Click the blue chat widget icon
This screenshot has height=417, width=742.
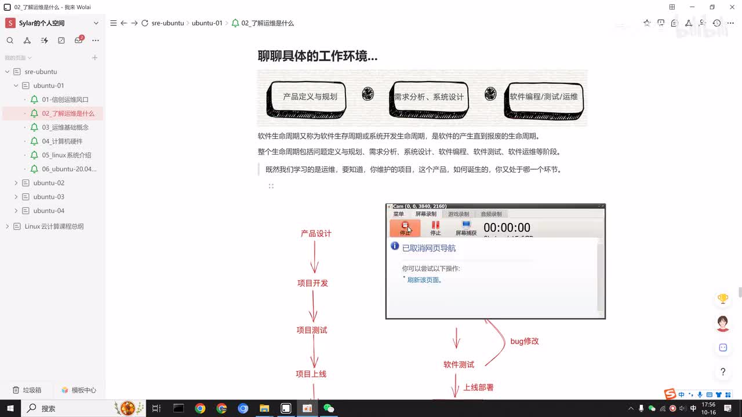[723, 348]
